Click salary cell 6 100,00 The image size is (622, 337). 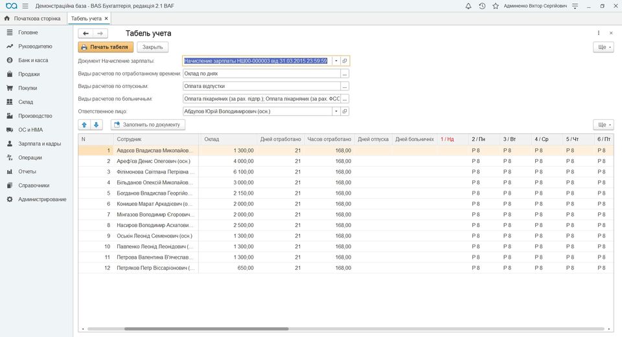point(228,172)
